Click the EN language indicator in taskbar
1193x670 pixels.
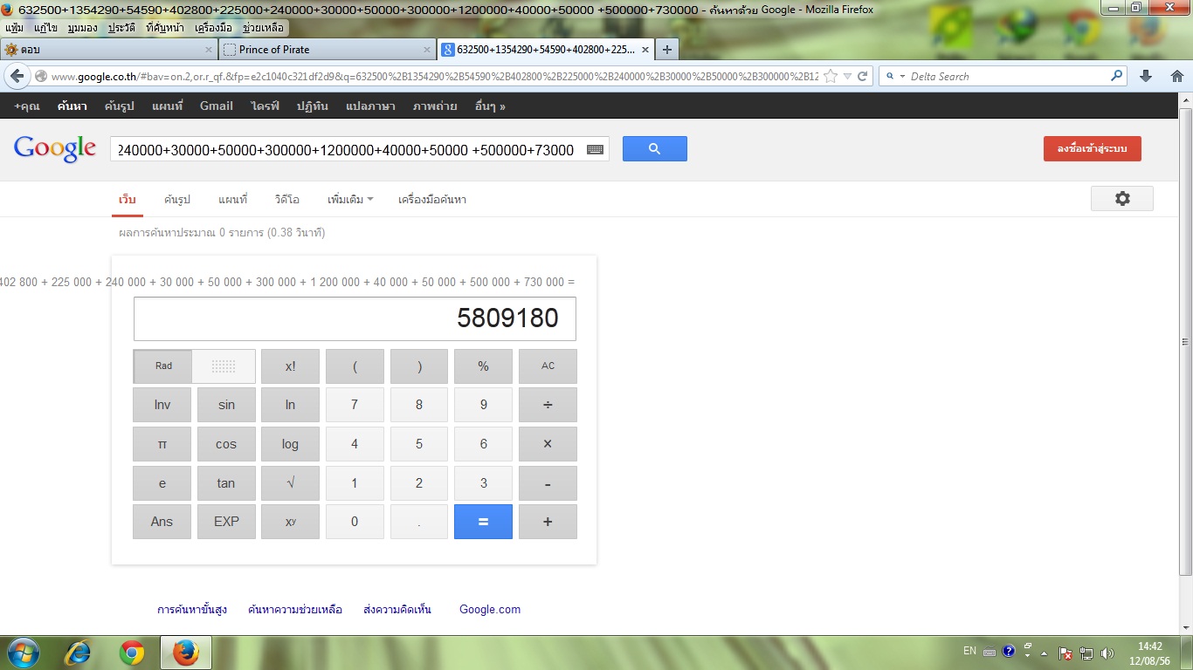pyautogui.click(x=969, y=651)
